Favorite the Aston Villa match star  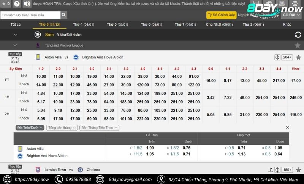coord(298,57)
